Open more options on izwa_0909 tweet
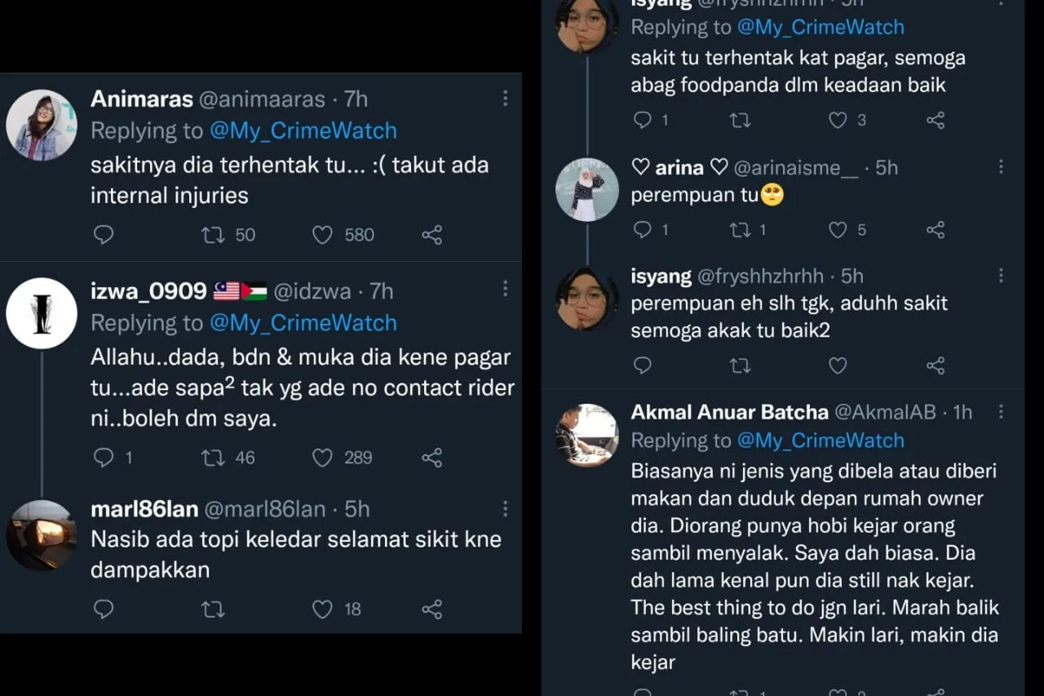The height and width of the screenshot is (696, 1044). click(x=506, y=289)
